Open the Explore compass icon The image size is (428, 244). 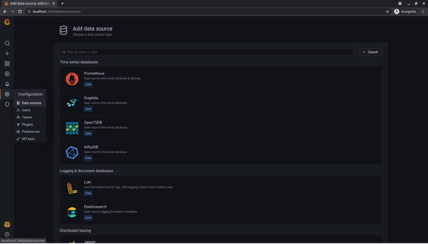click(7, 74)
